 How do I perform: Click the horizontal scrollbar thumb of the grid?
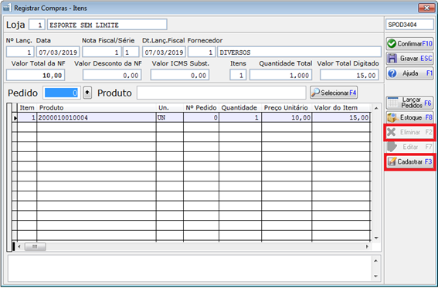pyautogui.click(x=36, y=247)
